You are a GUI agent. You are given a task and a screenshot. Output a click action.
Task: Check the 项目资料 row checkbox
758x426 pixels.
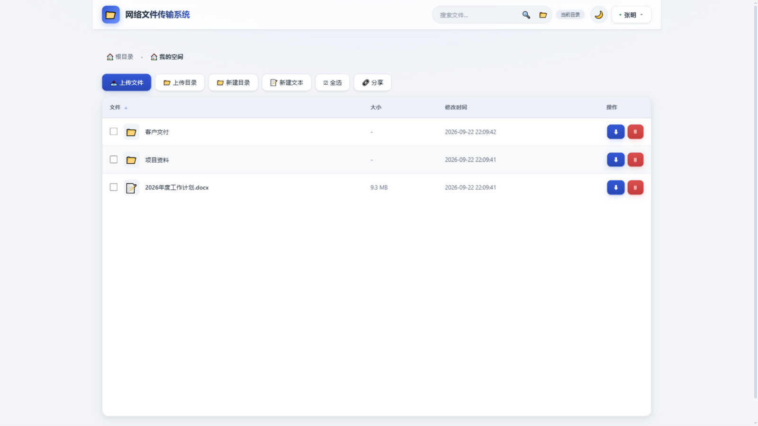coord(114,160)
